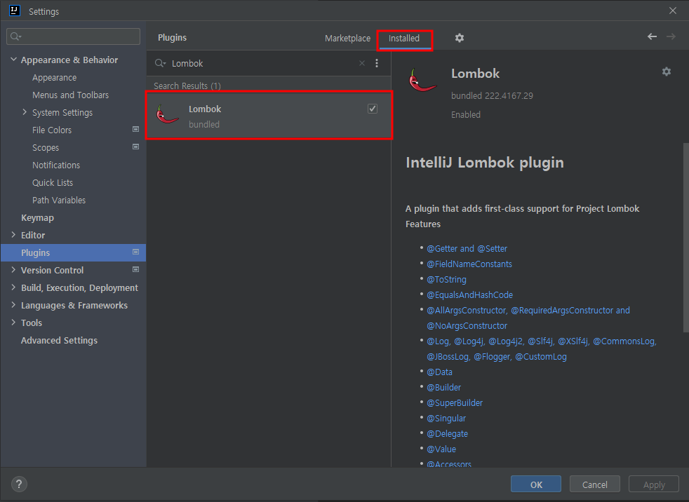689x502 pixels.
Task: Click the 'IntelliJ Lombok plugin' heading
Action: (485, 163)
